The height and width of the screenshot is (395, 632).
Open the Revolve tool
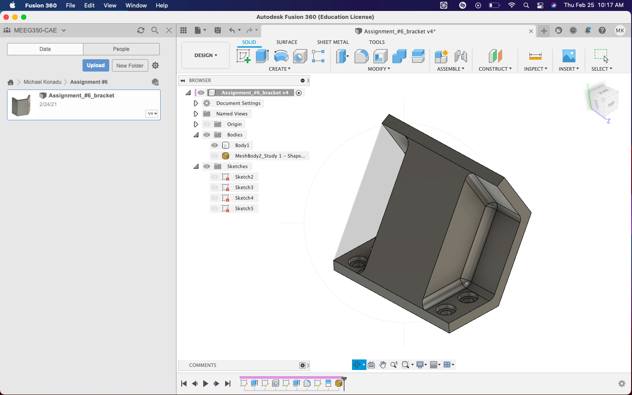281,56
